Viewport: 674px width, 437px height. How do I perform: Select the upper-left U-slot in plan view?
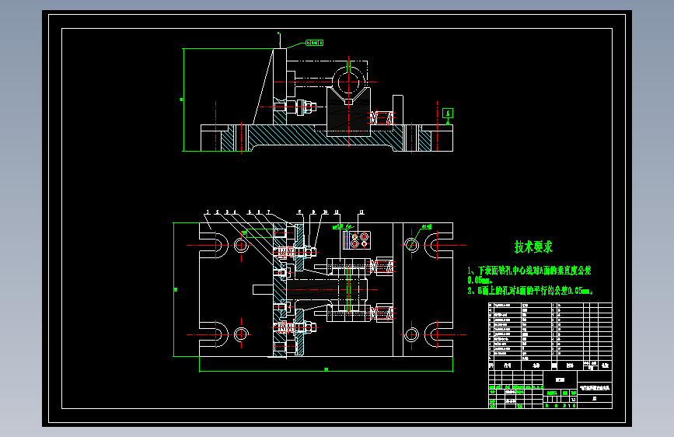(x=213, y=246)
